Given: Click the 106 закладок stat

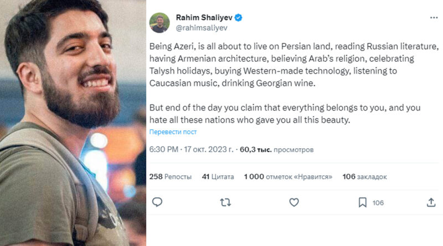Looking at the screenshot, I should 364,177.
